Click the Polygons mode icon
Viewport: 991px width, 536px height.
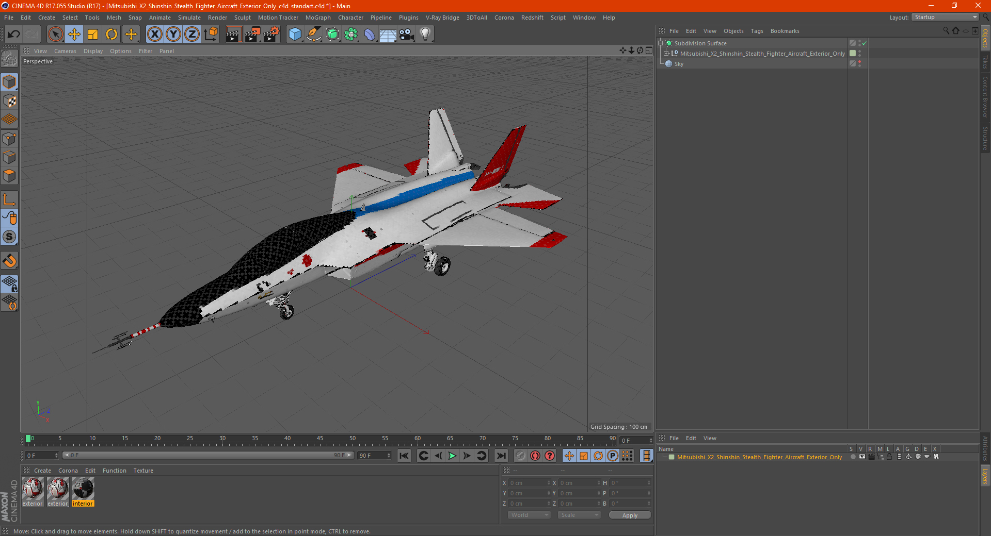(x=9, y=176)
